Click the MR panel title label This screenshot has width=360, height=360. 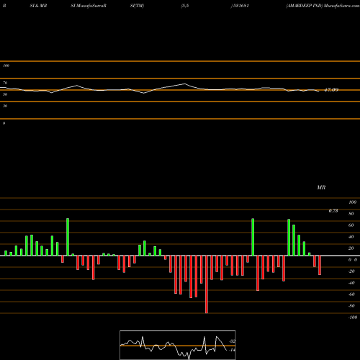coord(321,187)
